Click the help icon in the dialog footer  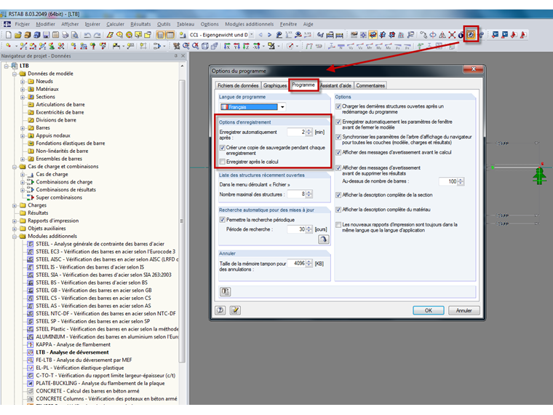220,310
